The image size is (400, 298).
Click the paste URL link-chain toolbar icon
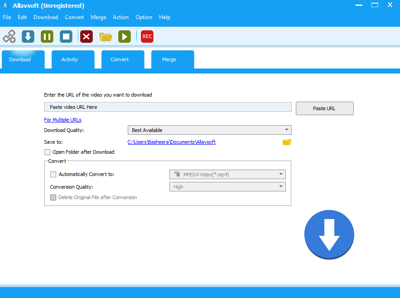tap(9, 36)
